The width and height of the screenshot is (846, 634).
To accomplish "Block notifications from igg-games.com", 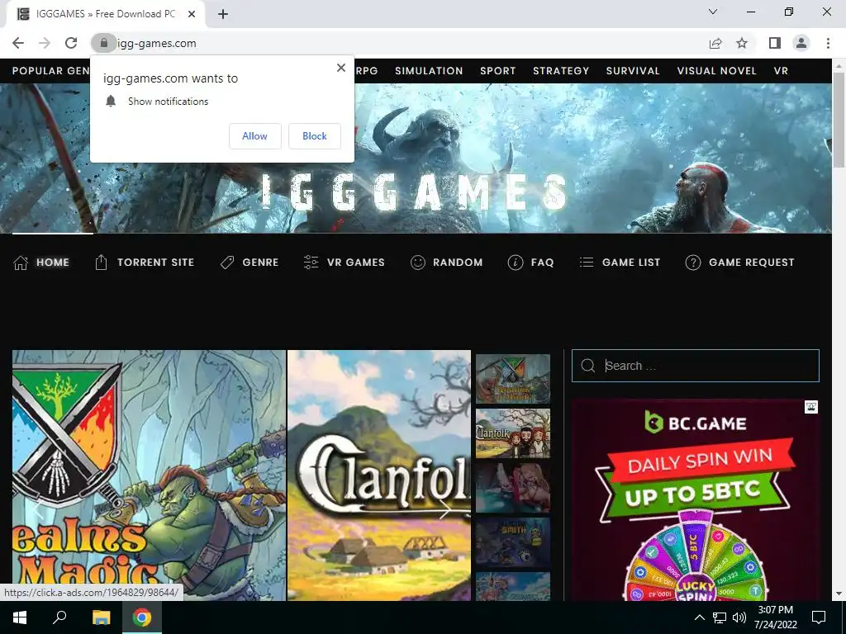I will 315,136.
